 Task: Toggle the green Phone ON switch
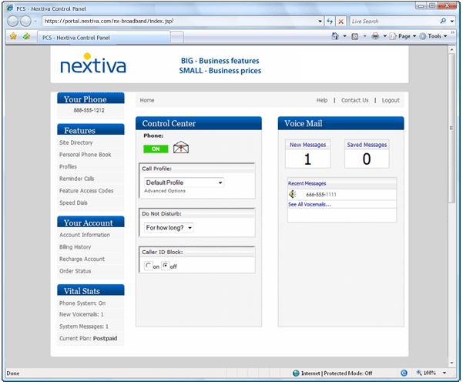(156, 149)
